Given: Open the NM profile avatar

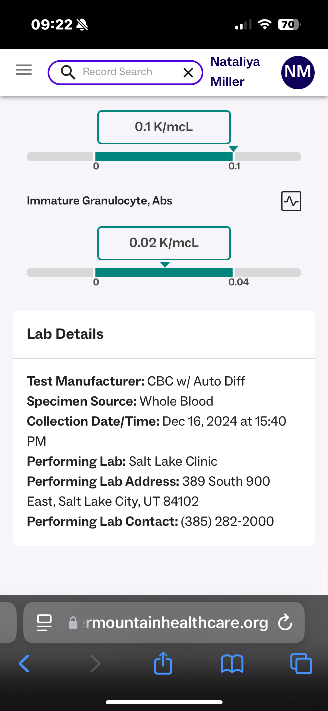Looking at the screenshot, I should (x=298, y=73).
